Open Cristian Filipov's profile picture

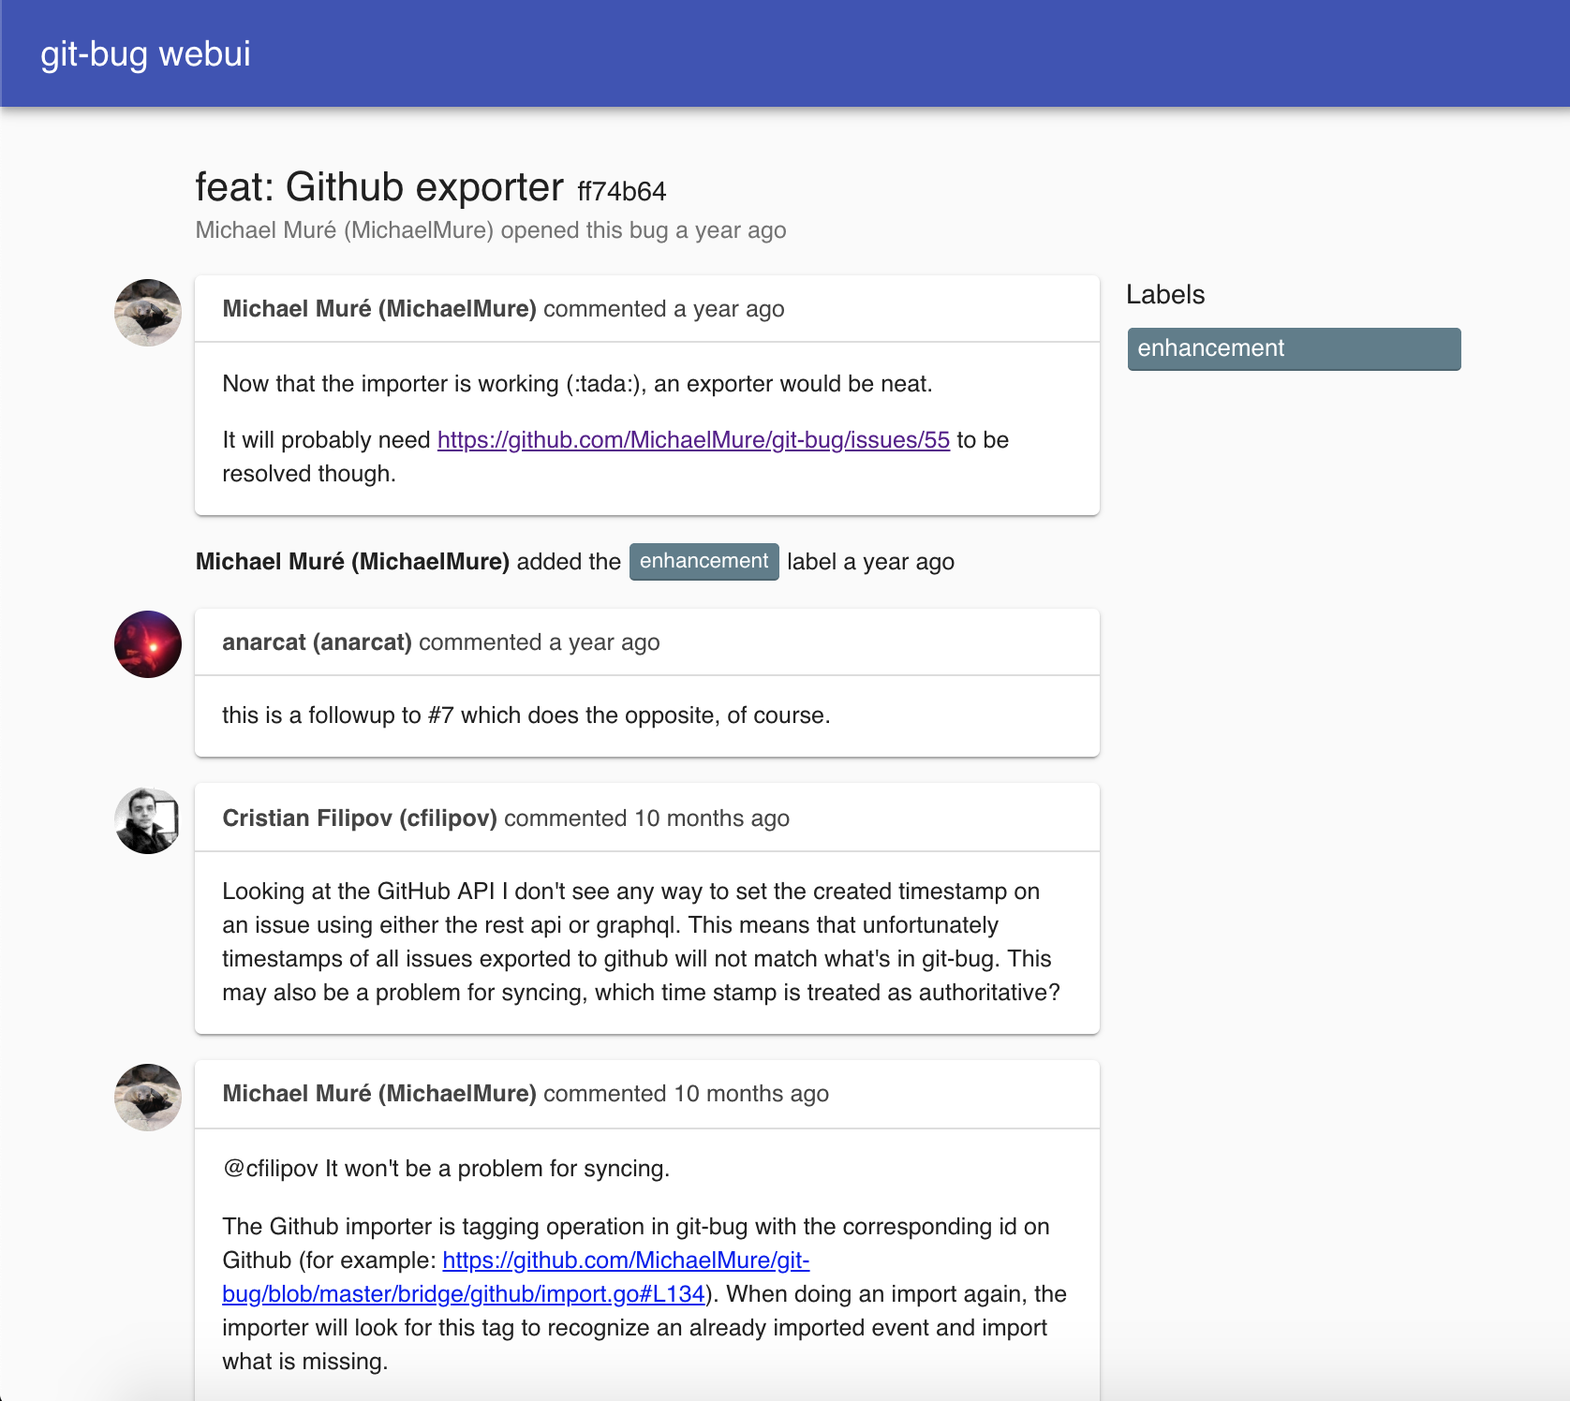[148, 820]
